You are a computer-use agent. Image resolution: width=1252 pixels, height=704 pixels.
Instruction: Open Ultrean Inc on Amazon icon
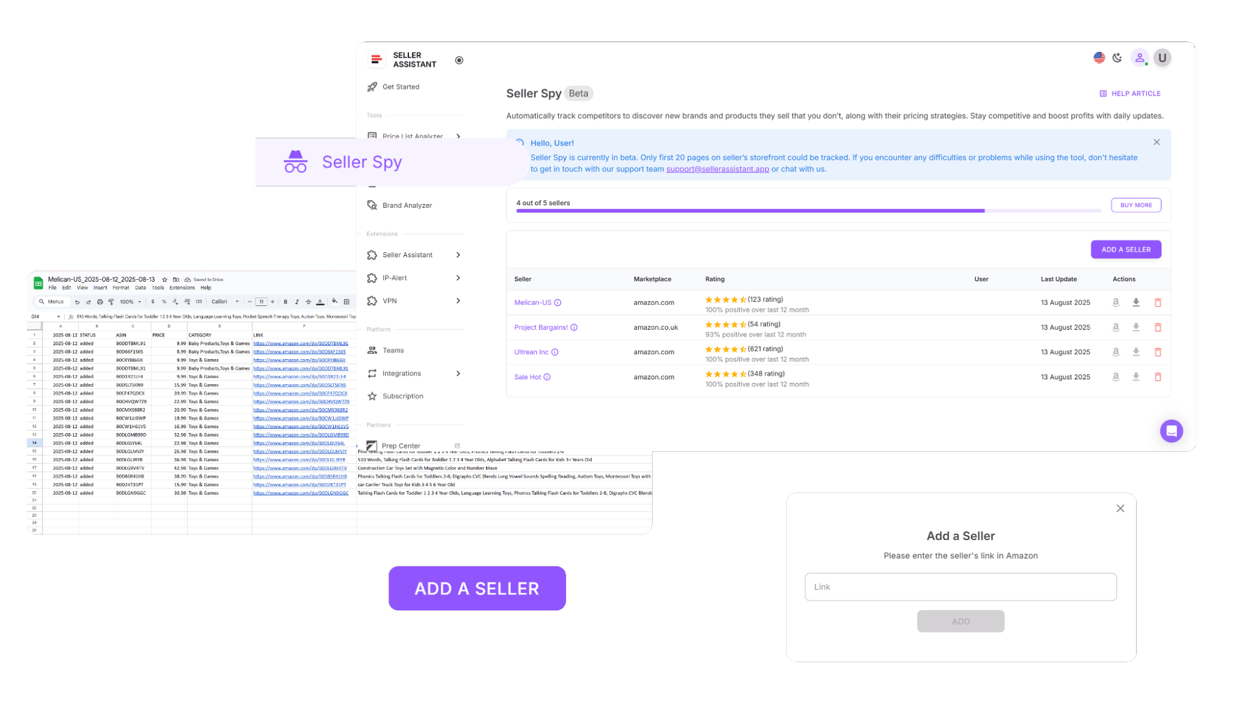pyautogui.click(x=1115, y=352)
